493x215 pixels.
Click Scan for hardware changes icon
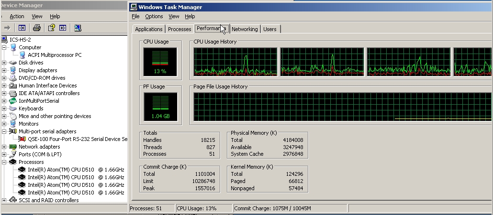78,28
